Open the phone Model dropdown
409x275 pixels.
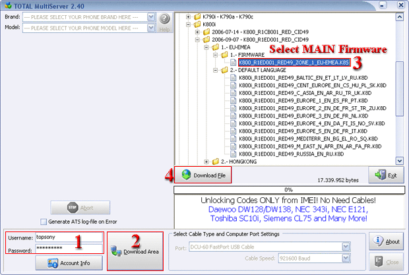tap(151, 28)
